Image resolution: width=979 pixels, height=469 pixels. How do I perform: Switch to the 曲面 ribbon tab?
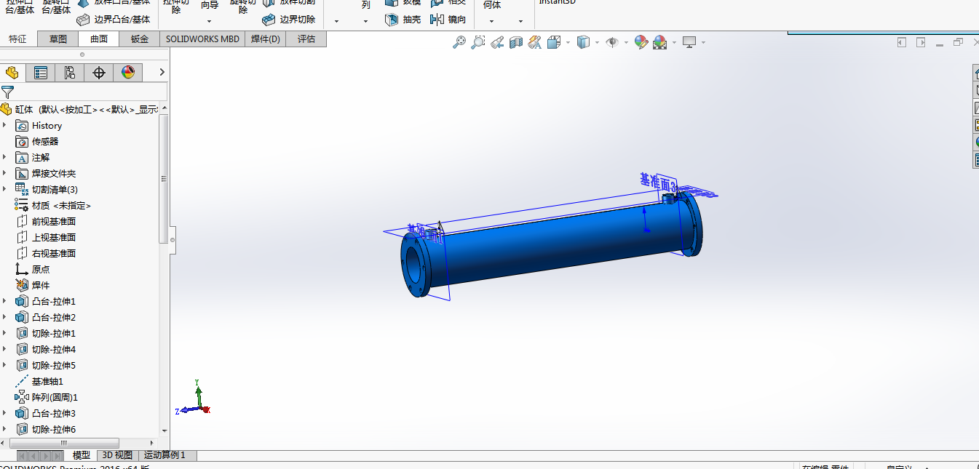tap(99, 39)
